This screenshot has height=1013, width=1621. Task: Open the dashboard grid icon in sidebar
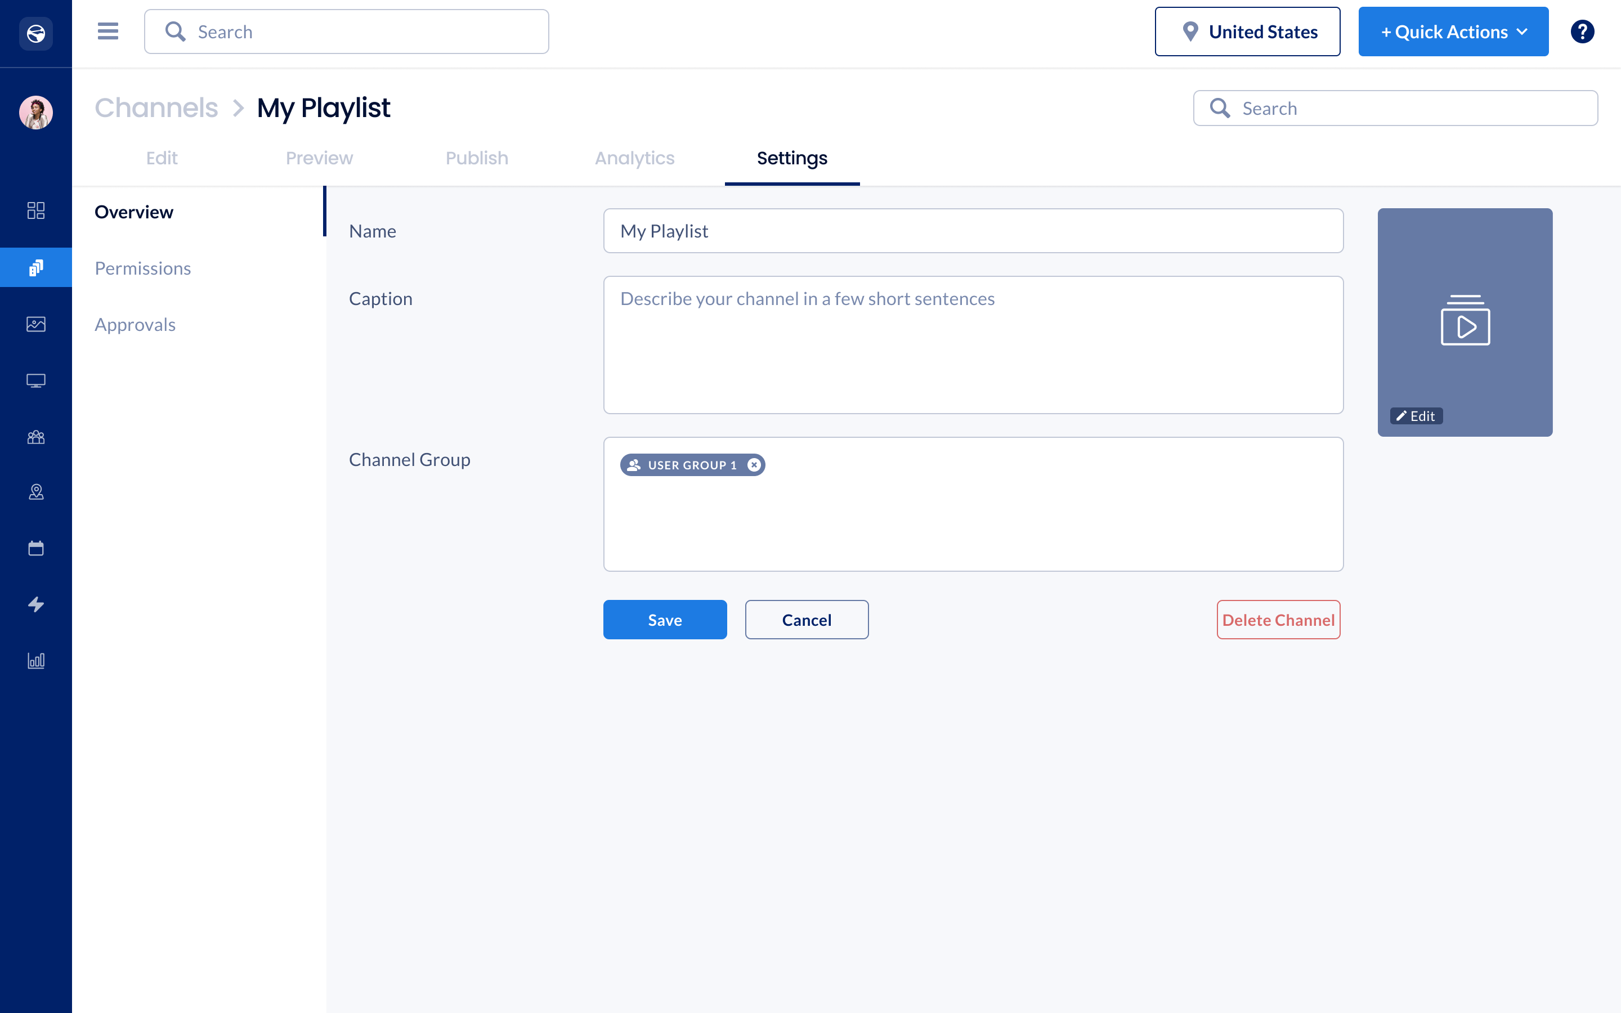point(36,210)
